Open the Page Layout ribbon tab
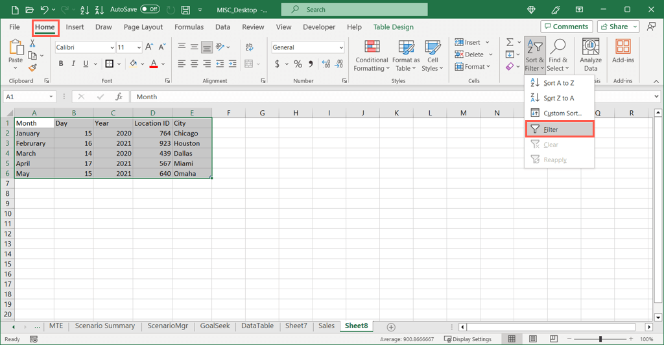The width and height of the screenshot is (664, 345). [x=143, y=27]
